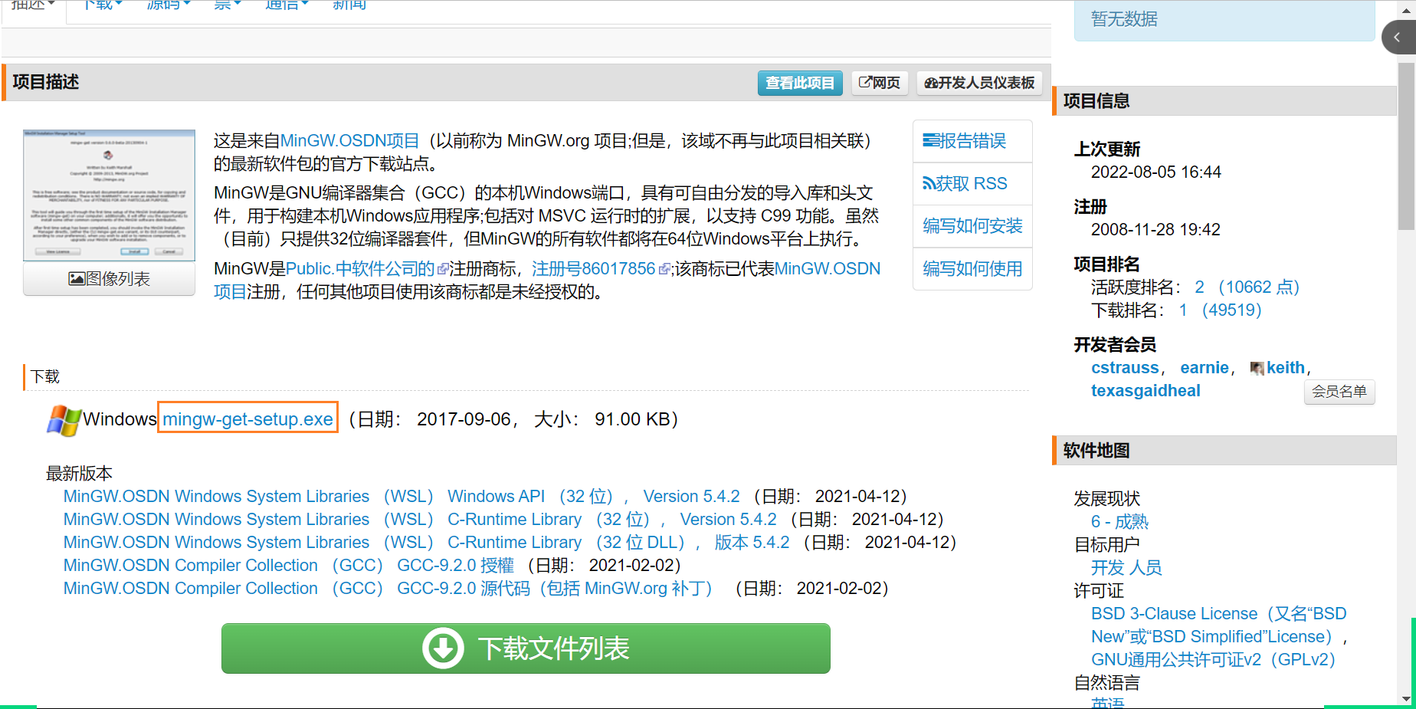Click scrollbar down arrow

point(1407,699)
